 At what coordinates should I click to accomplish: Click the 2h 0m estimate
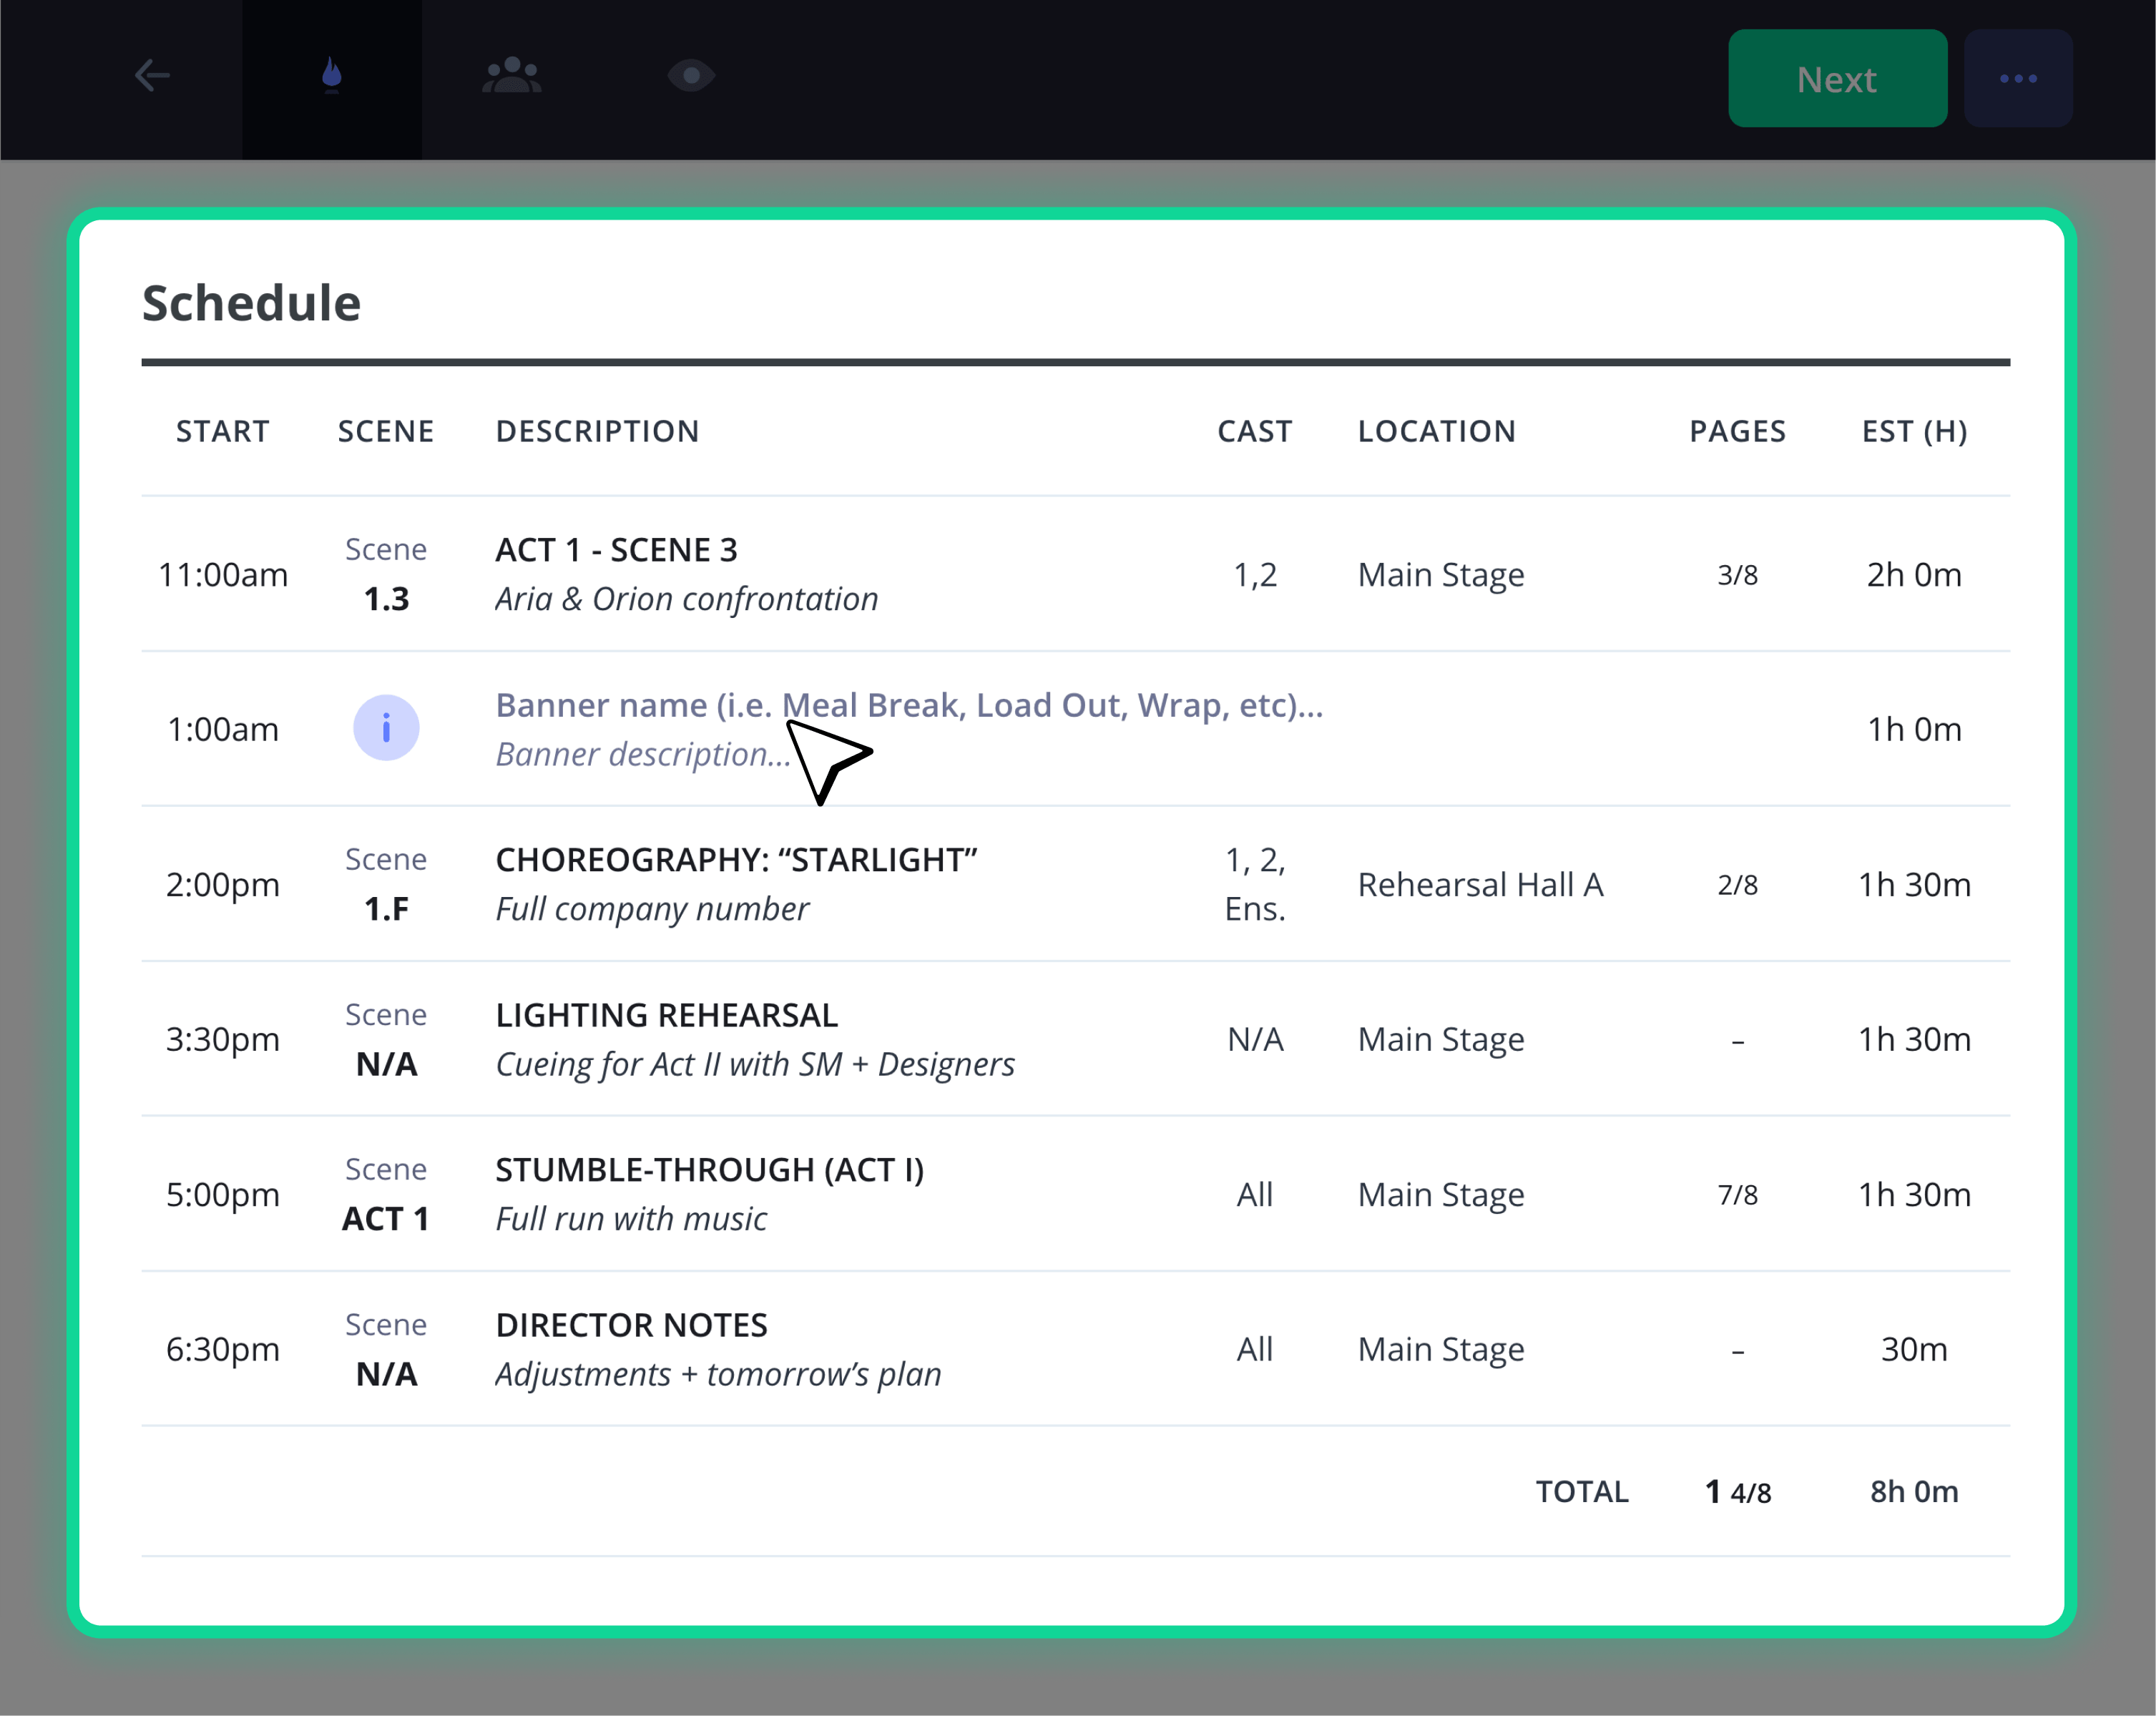(x=1914, y=575)
